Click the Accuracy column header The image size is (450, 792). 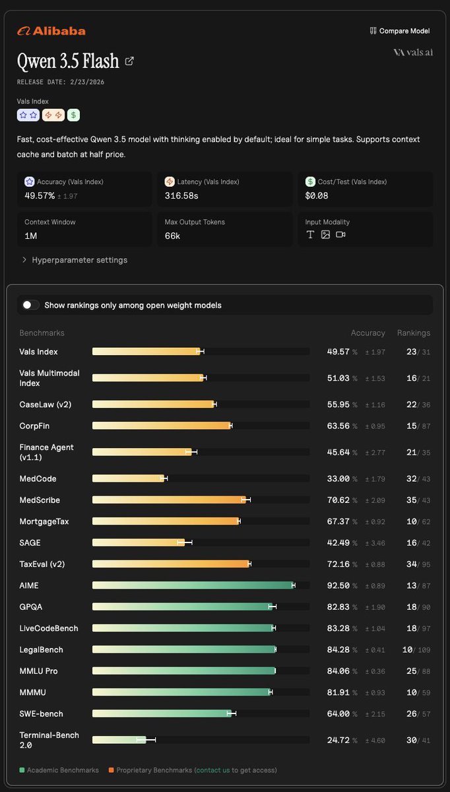(368, 333)
